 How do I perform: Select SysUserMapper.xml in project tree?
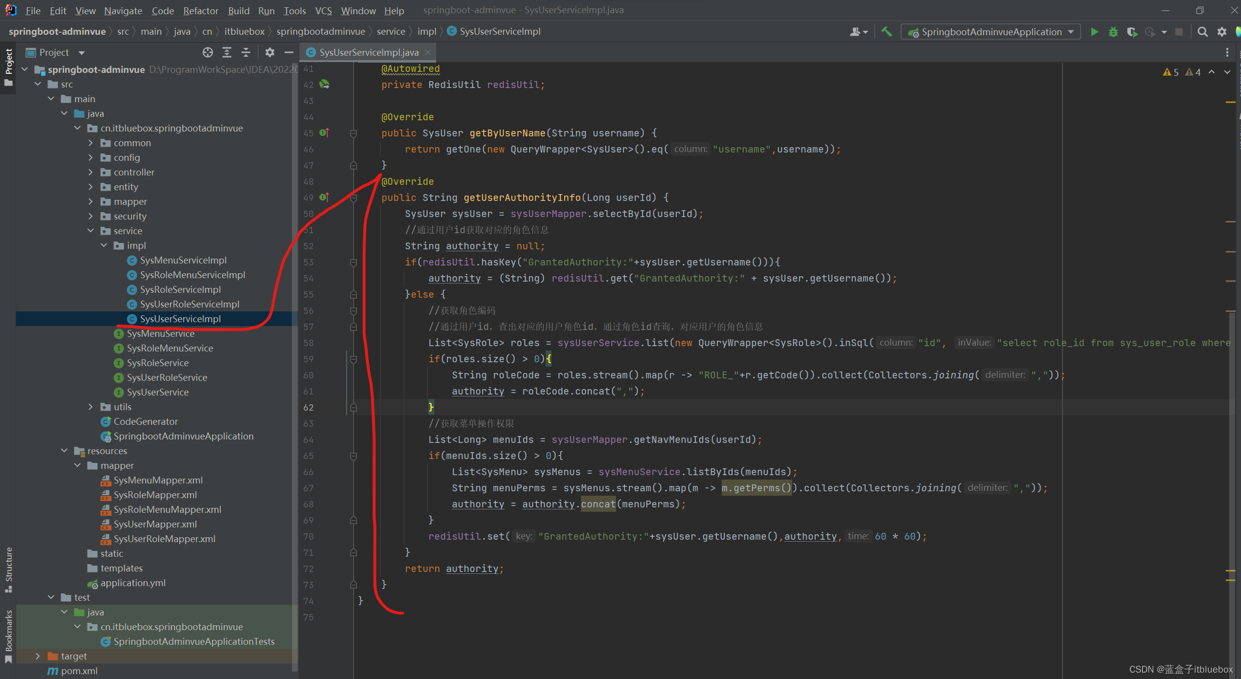tap(155, 524)
